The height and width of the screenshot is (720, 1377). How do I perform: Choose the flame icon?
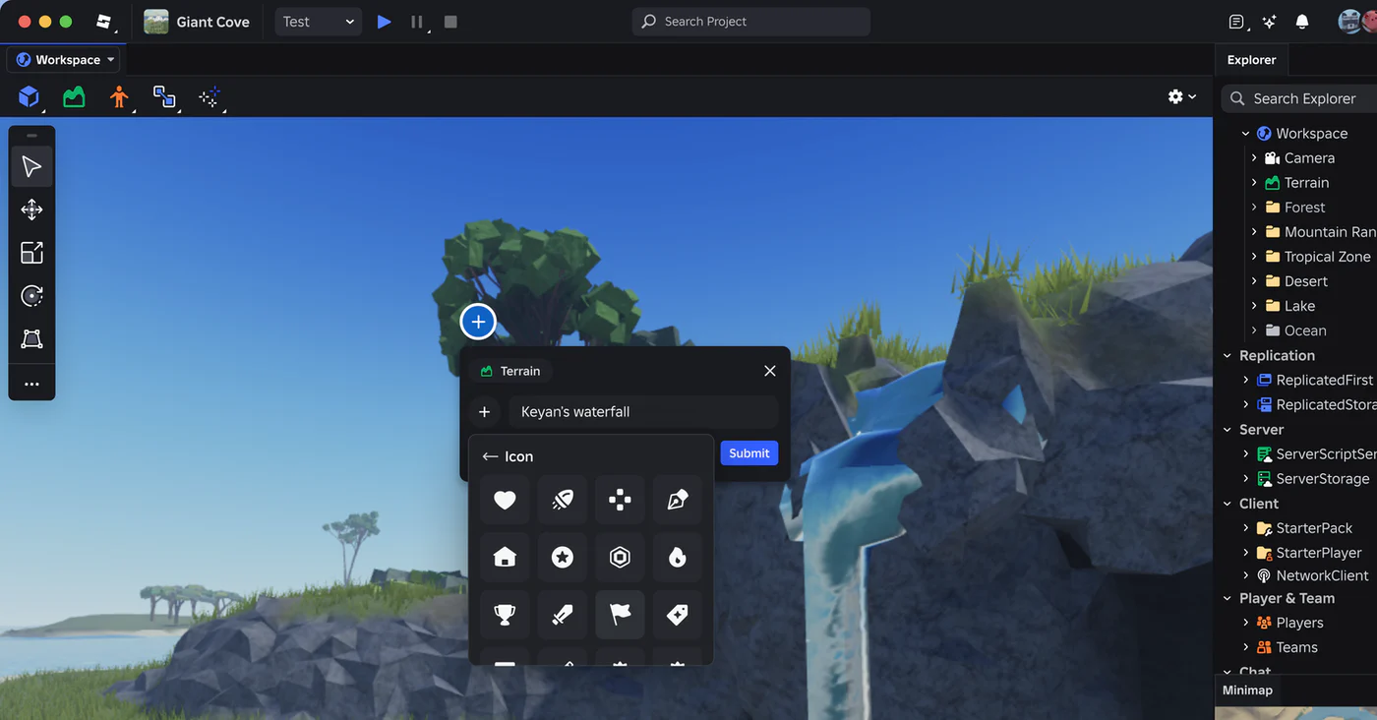click(678, 558)
